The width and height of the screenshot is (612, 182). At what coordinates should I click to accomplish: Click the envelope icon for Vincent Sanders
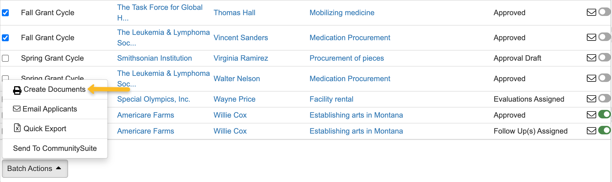(591, 38)
